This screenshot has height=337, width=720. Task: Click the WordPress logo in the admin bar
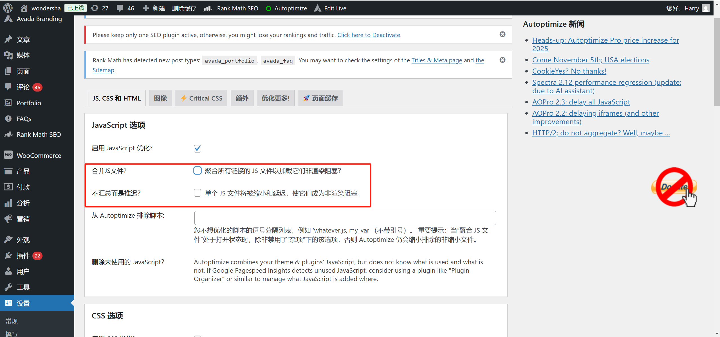click(x=8, y=8)
